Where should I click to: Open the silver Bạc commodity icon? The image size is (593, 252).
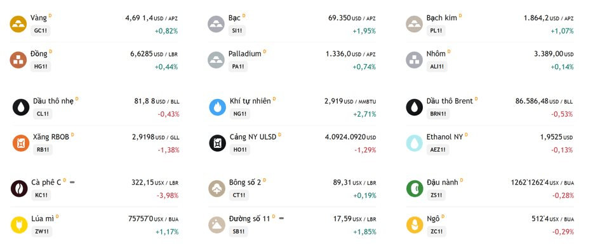tap(217, 24)
